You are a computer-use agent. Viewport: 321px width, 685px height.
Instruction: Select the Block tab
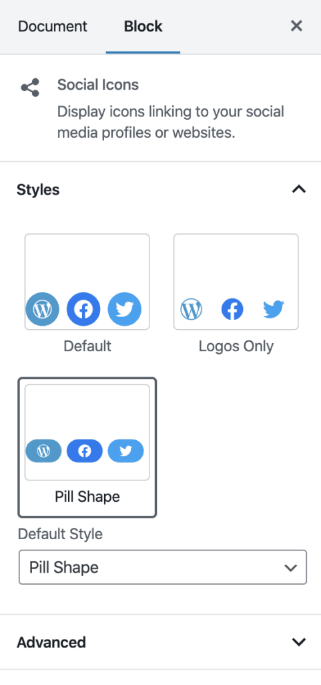143,26
